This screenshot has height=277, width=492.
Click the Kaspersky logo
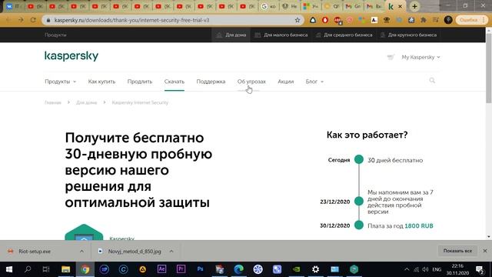point(71,56)
